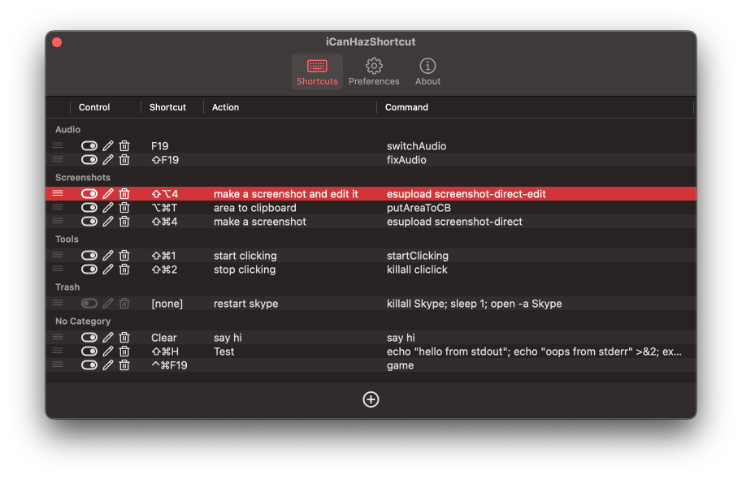Open the About tab
Viewport: 742px width, 479px height.
coord(427,72)
